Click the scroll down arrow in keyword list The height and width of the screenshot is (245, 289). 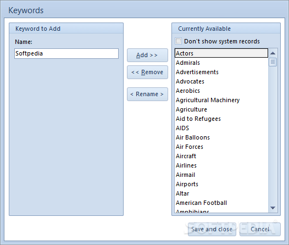point(273,208)
